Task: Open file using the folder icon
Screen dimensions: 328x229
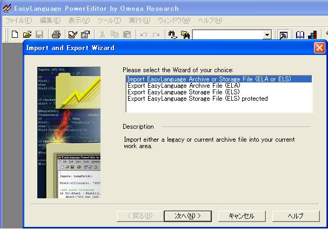Action: pyautogui.click(x=27, y=34)
